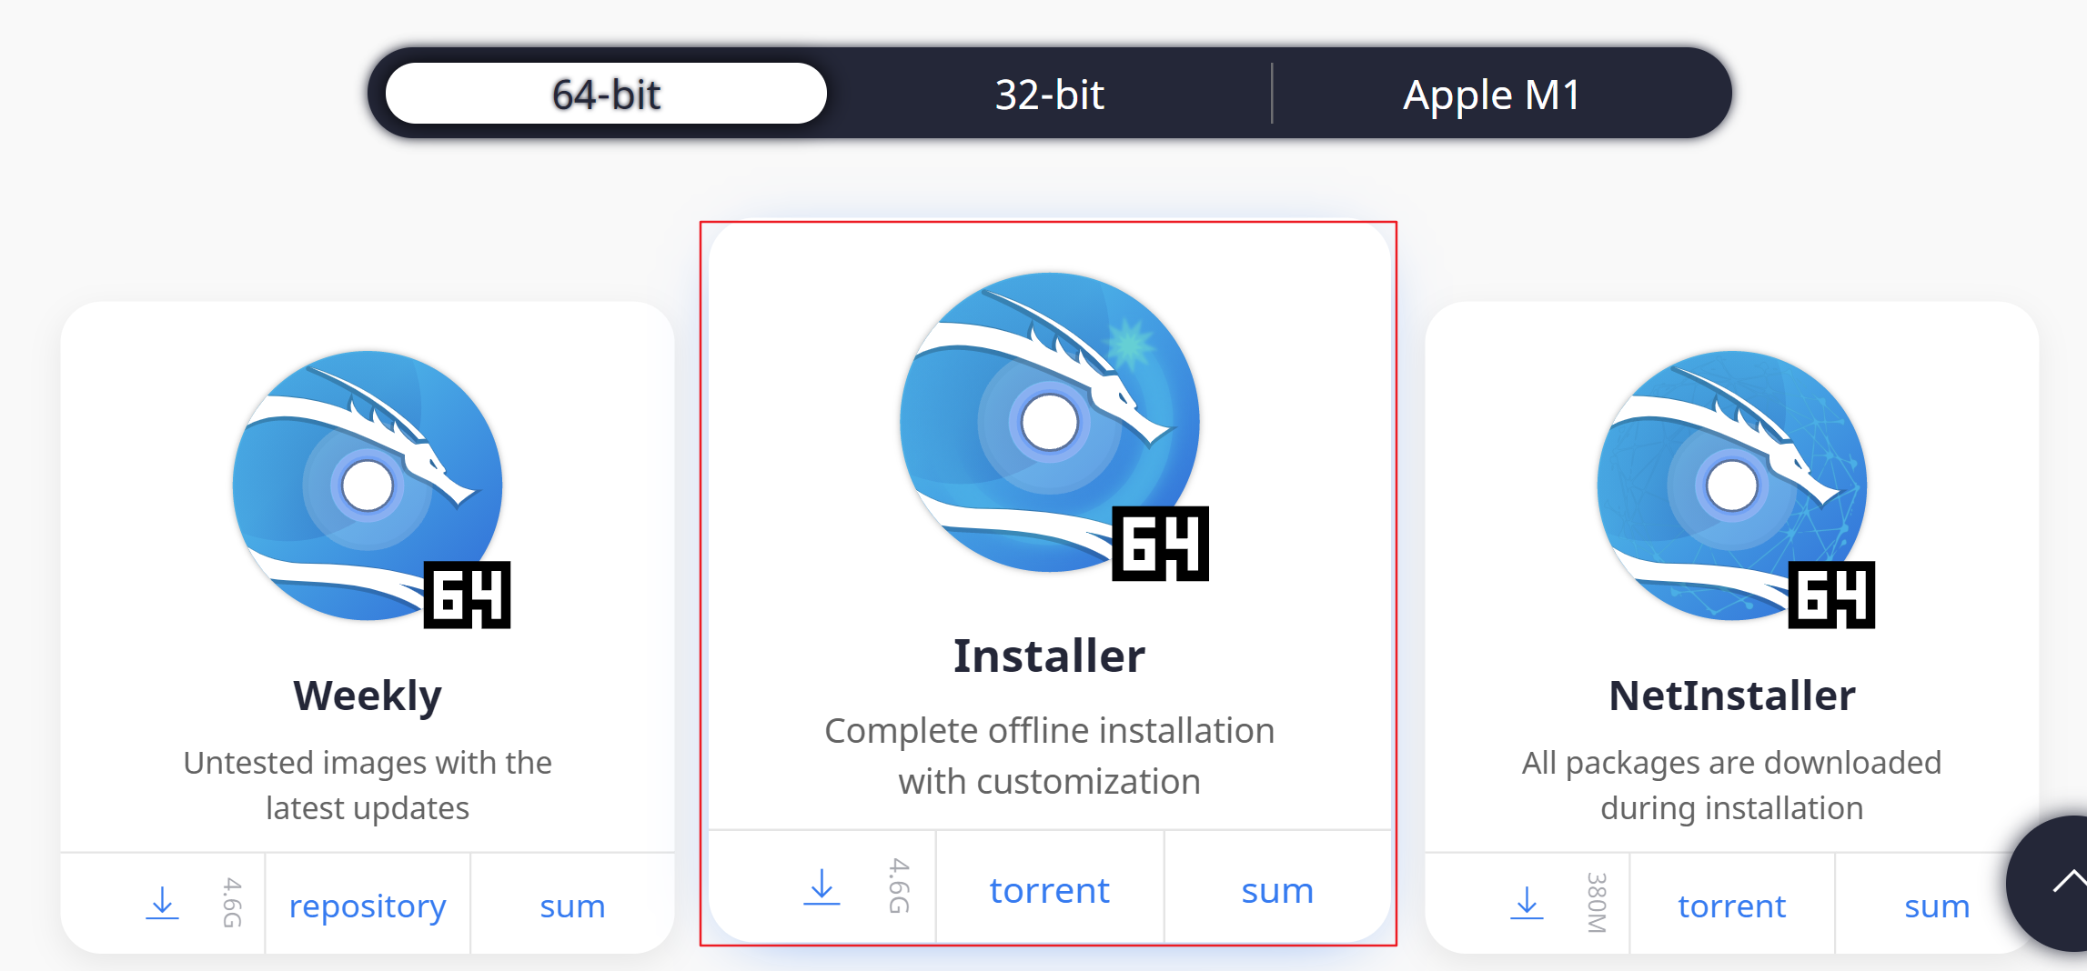The image size is (2087, 971).
Task: Click the NetInstaller download arrow icon
Action: tap(1527, 904)
